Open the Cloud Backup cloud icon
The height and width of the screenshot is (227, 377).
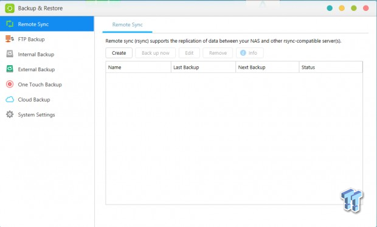tap(10, 99)
